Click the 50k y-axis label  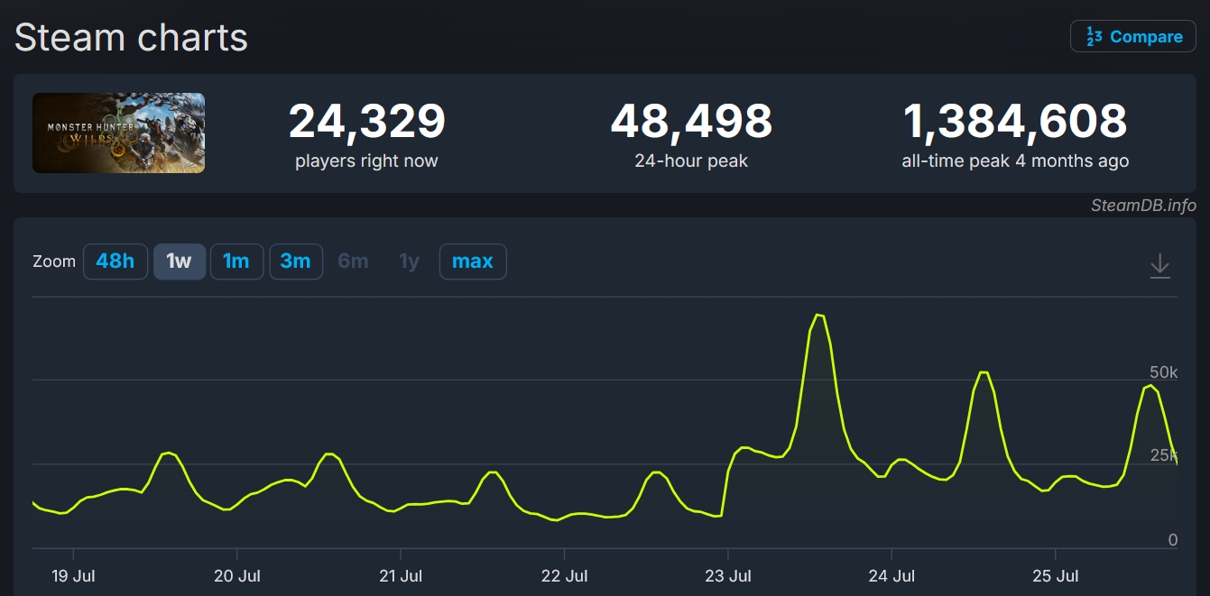(x=1163, y=372)
